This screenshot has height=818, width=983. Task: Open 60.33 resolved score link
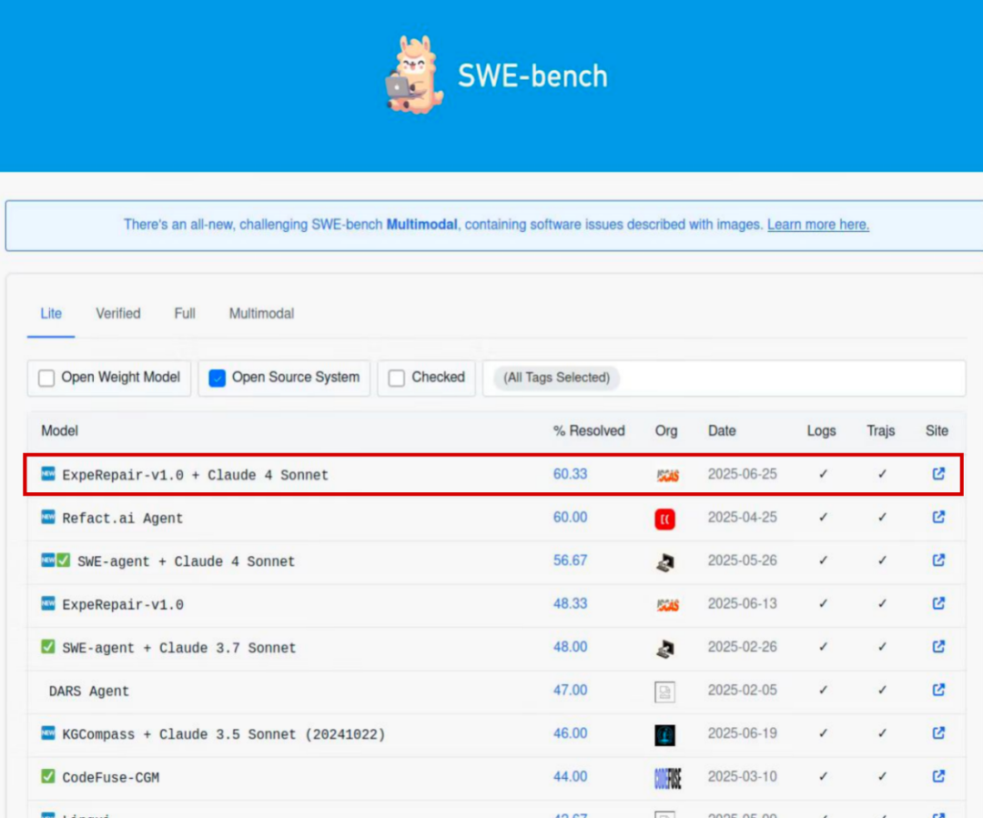pos(570,474)
